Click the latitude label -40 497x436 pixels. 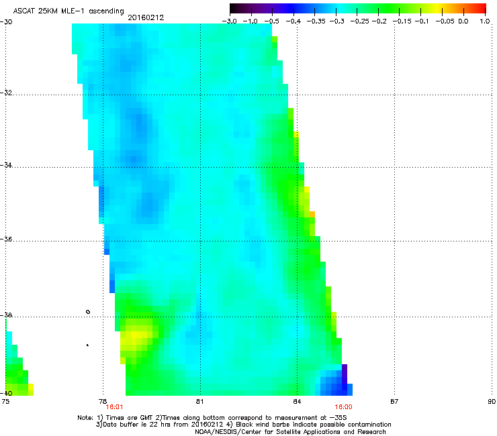coord(6,393)
